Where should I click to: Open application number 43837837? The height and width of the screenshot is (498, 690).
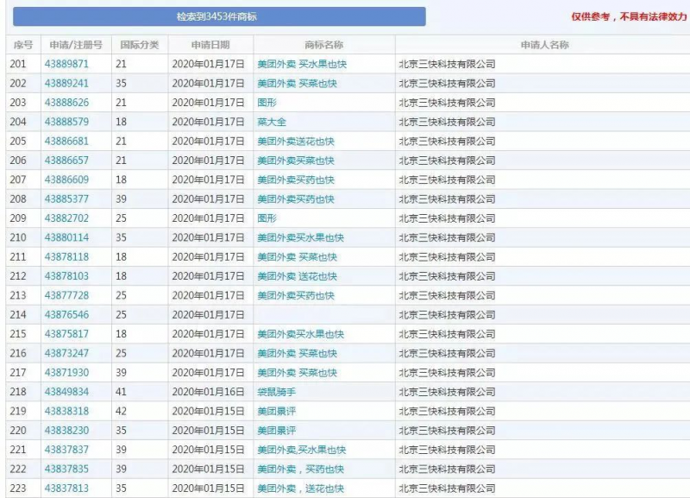[66, 450]
